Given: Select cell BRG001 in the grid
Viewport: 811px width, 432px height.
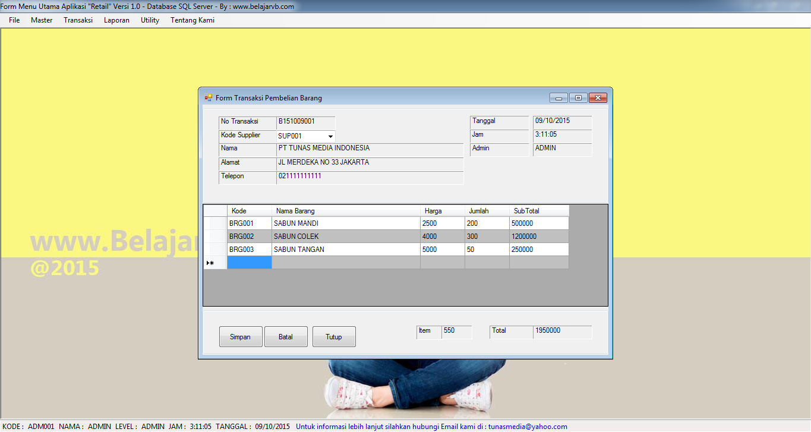Looking at the screenshot, I should click(250, 223).
